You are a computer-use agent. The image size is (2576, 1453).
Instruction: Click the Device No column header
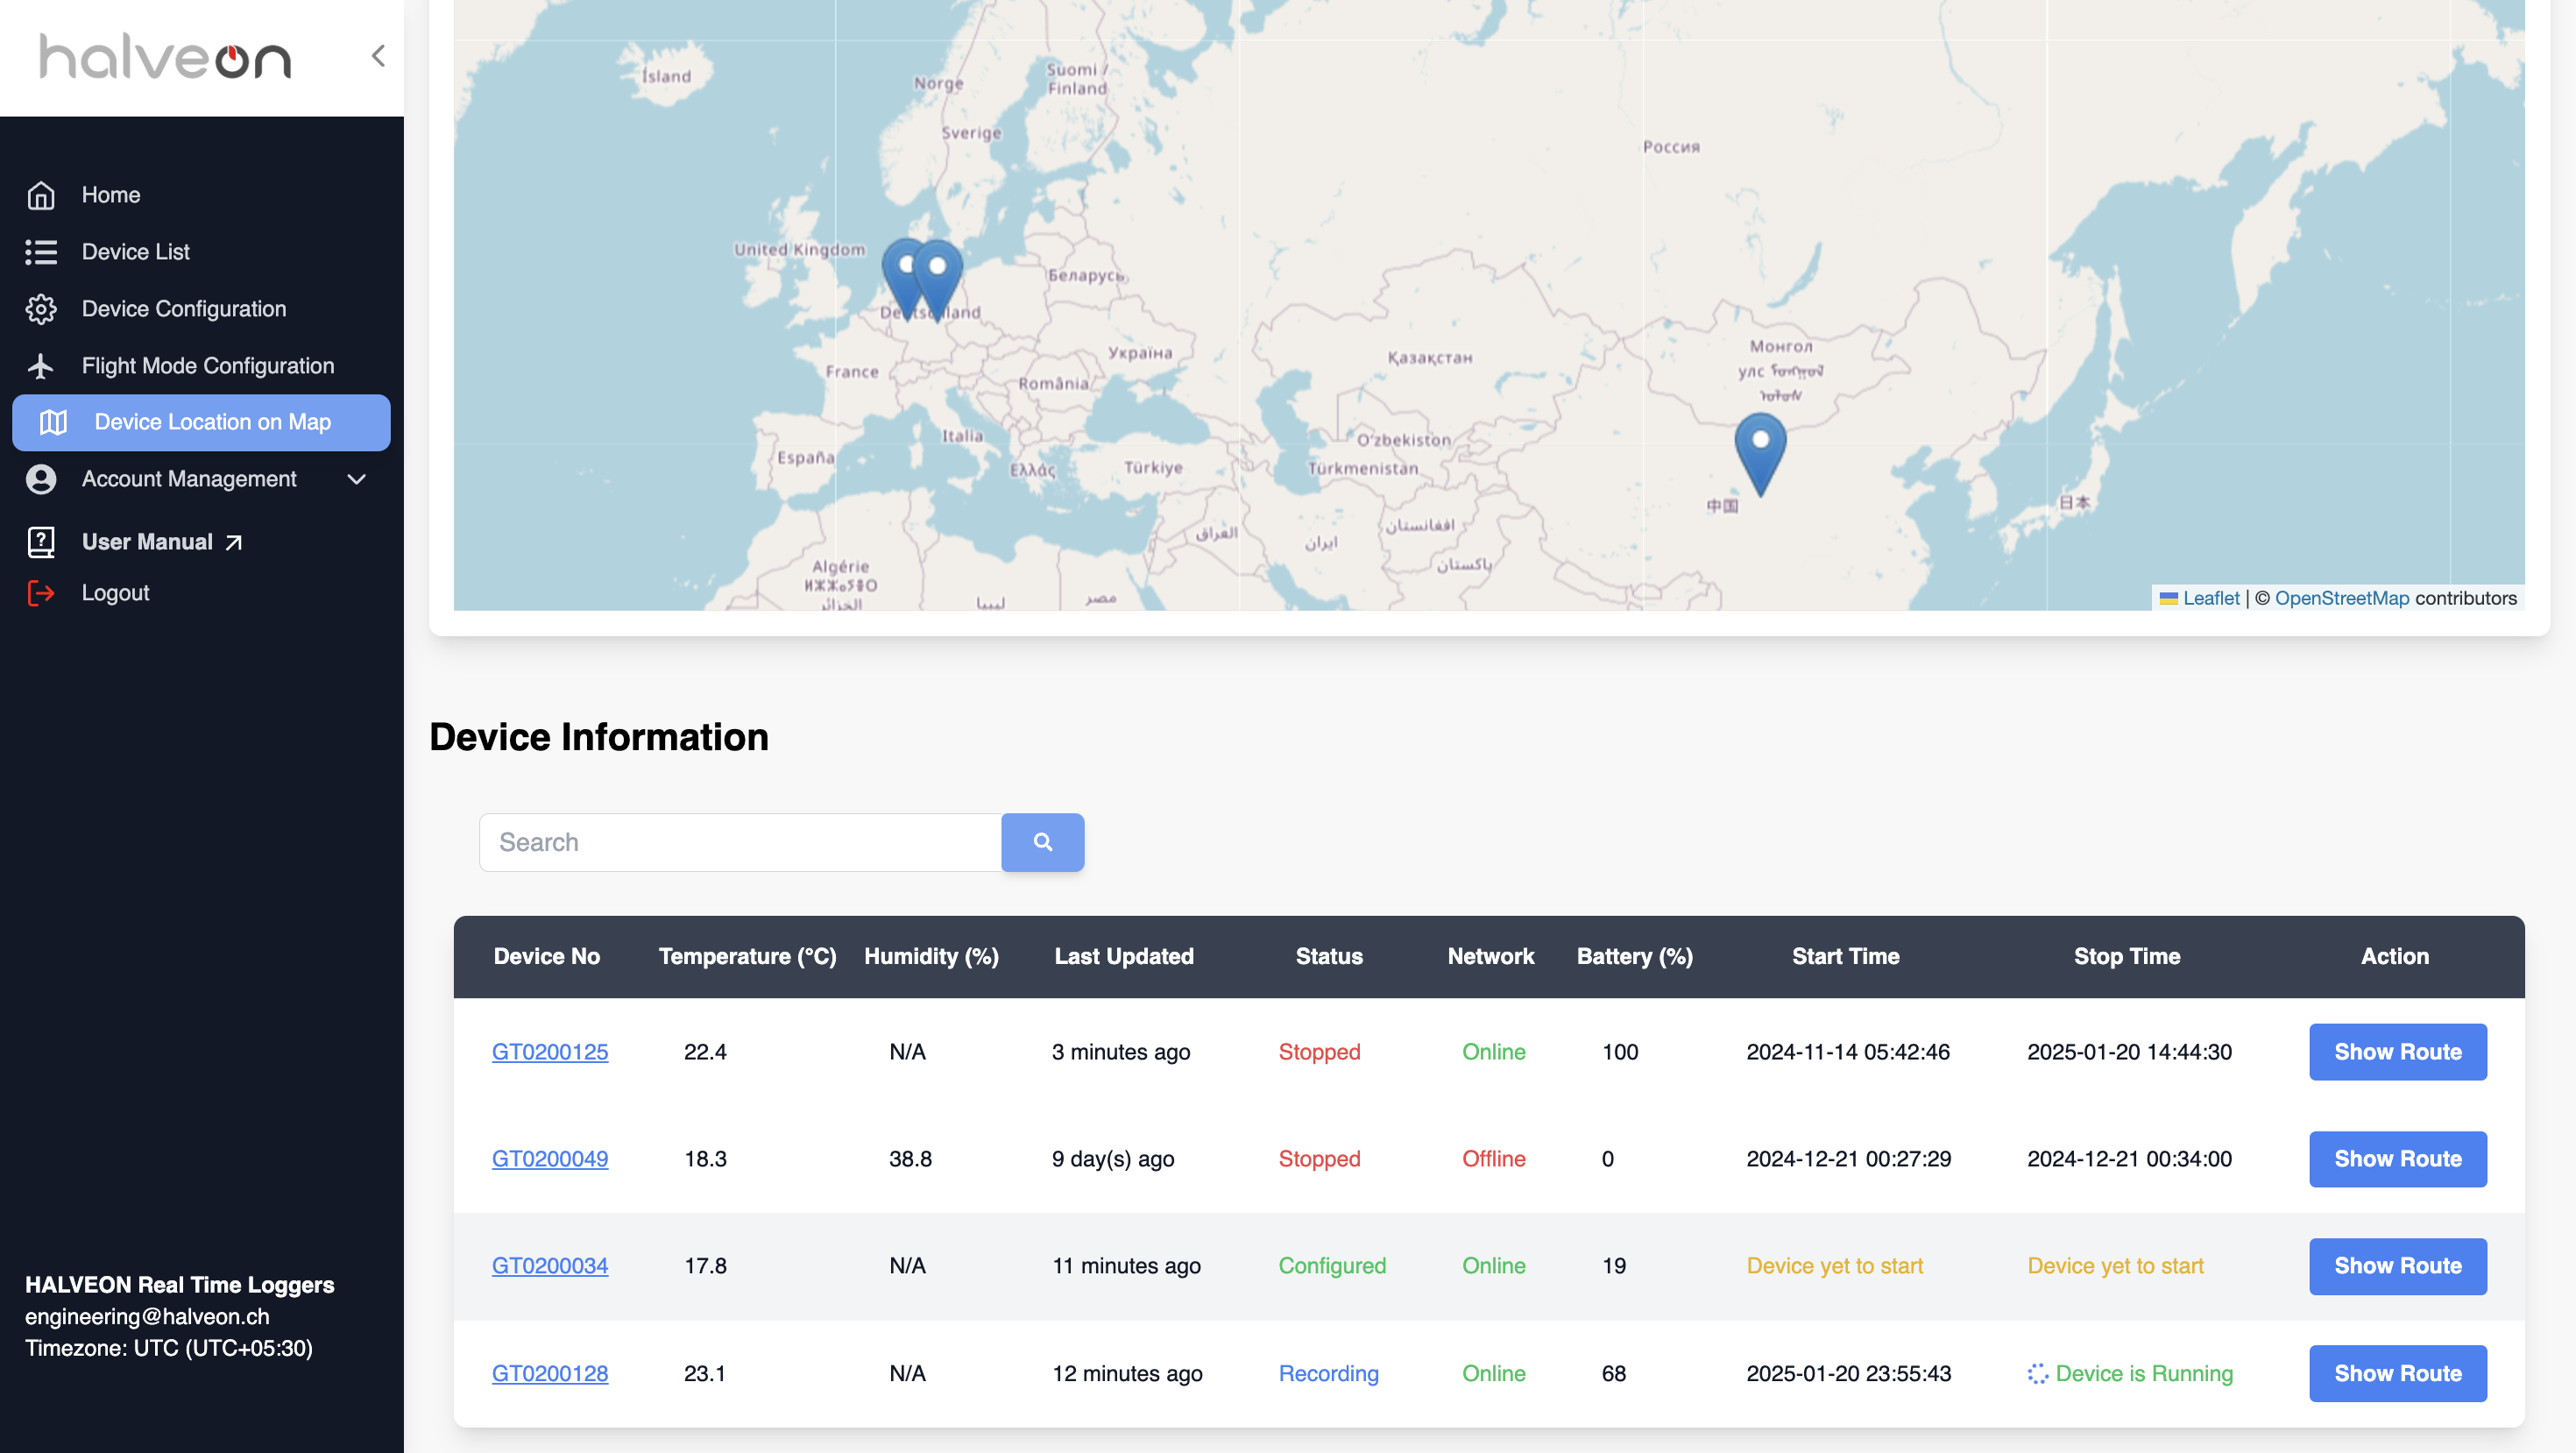[x=547, y=957]
